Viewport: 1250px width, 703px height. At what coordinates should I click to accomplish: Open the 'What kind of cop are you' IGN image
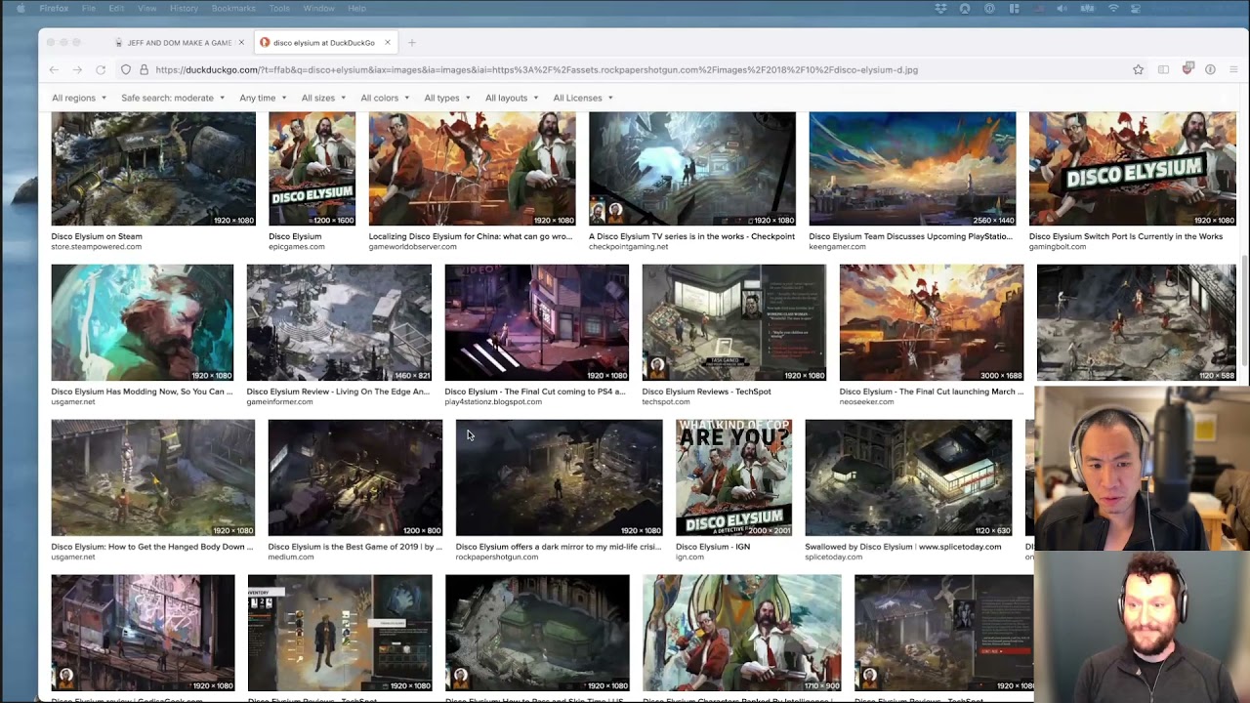[x=733, y=477]
